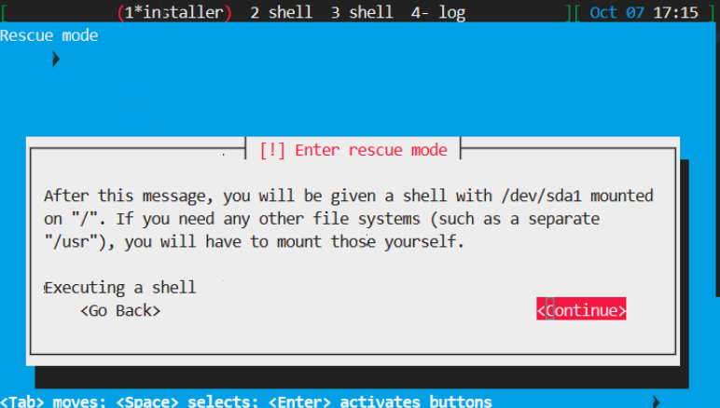The width and height of the screenshot is (720, 408).
Task: Open the 3 shell tab
Action: pos(362,12)
